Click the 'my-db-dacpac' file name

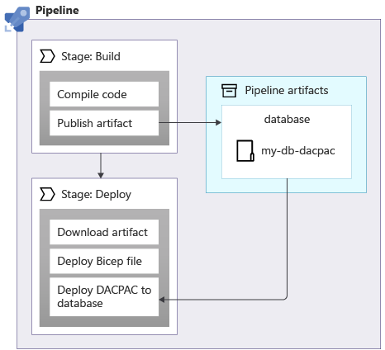[298, 151]
